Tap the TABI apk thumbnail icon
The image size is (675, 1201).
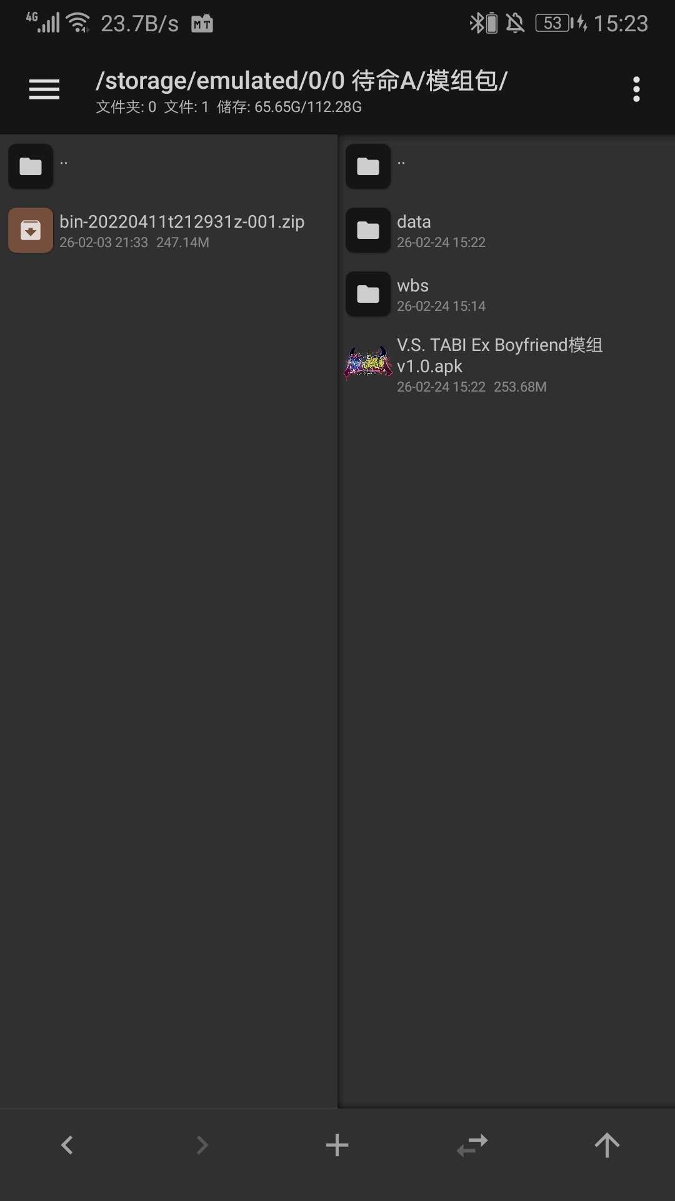tap(368, 364)
